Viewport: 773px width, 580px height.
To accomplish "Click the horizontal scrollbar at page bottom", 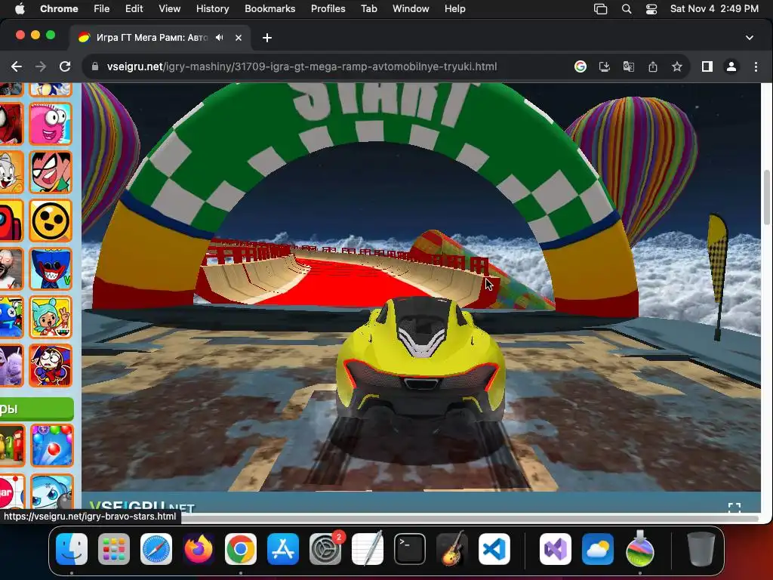I will pos(468,518).
